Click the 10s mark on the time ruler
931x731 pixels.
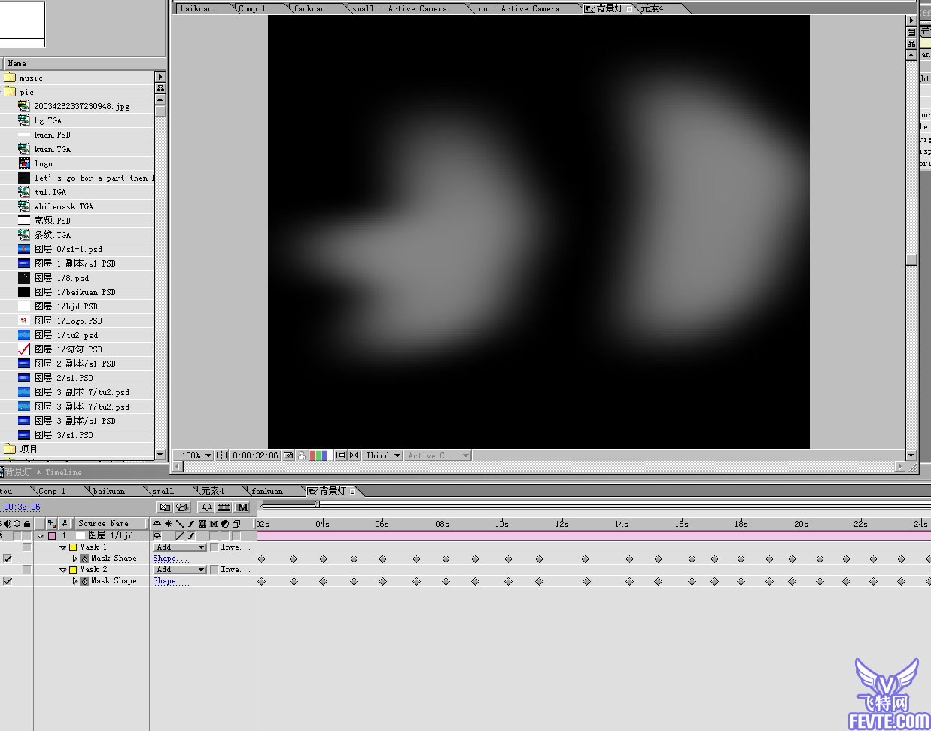pos(502,524)
